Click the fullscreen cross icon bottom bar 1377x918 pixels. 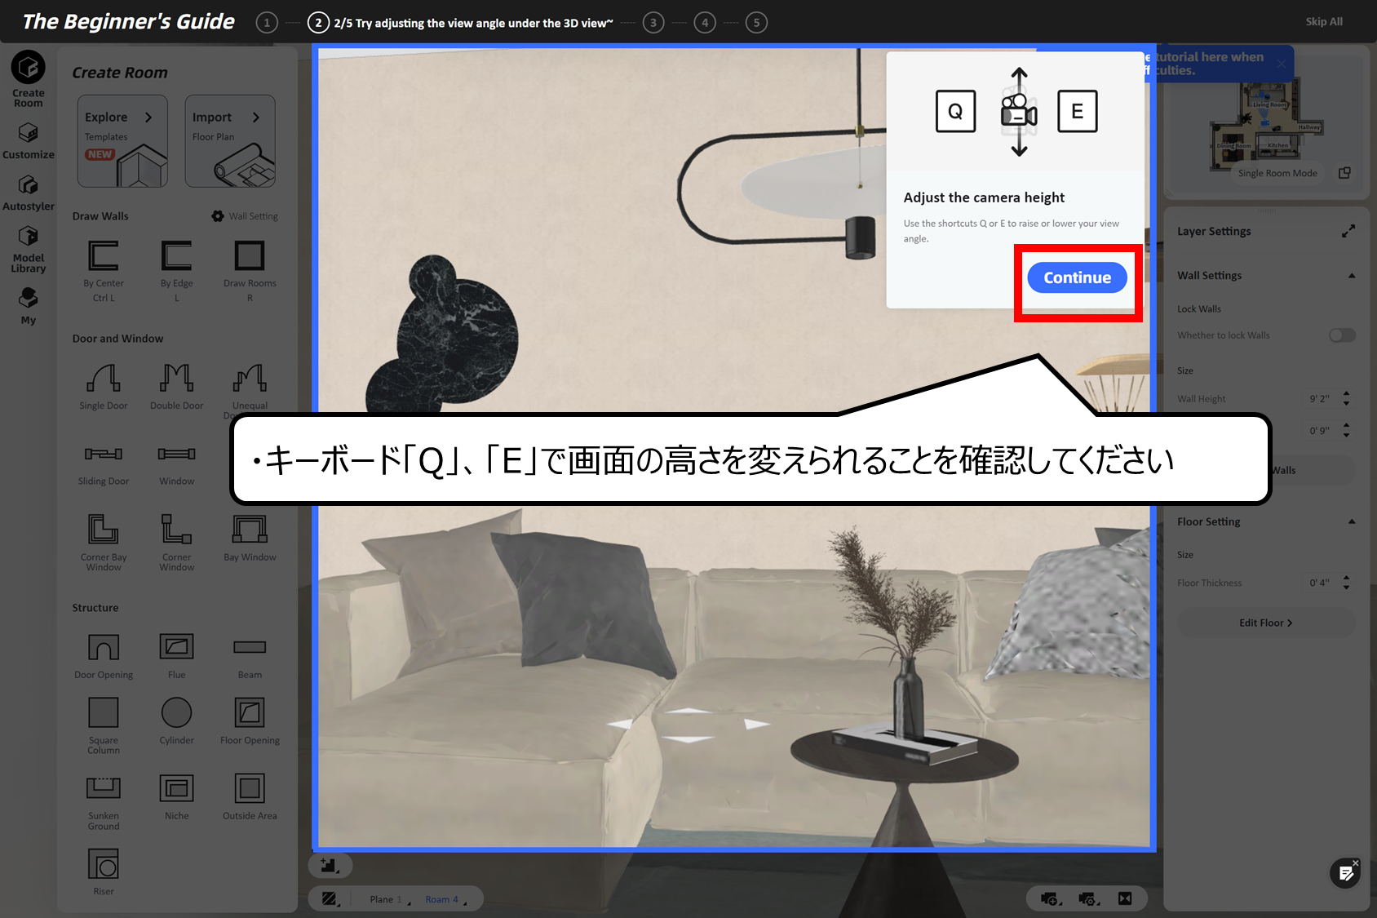pyautogui.click(x=1125, y=898)
